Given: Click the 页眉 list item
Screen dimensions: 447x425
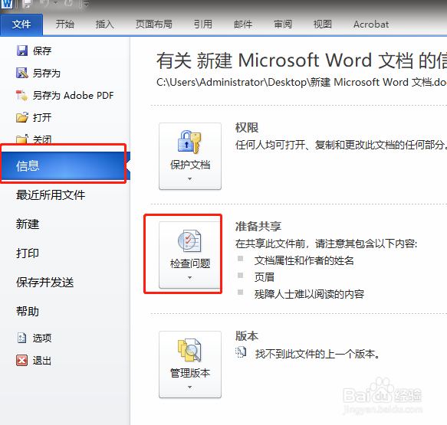Looking at the screenshot, I should [x=265, y=277].
